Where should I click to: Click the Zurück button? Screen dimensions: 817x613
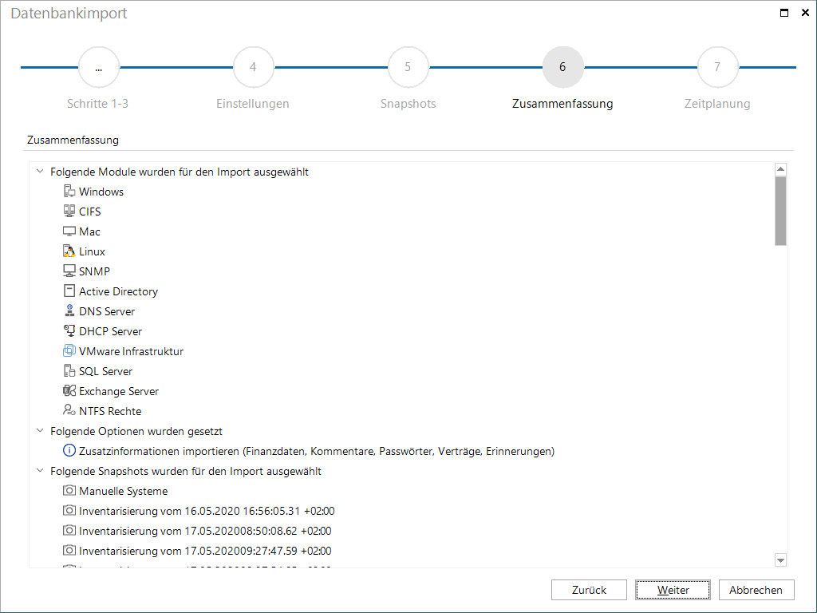pyautogui.click(x=589, y=590)
